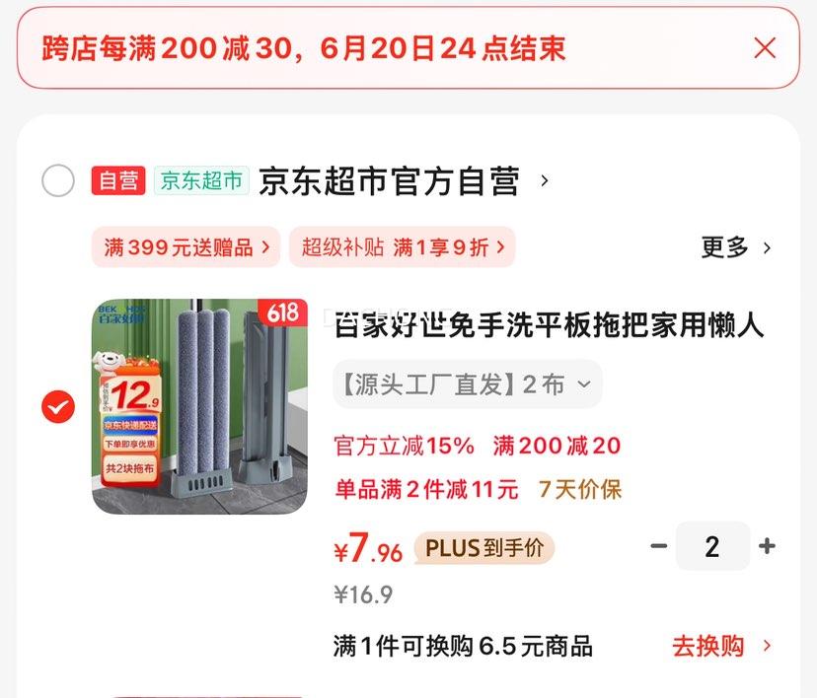Change the 【源头工厂直发】2布 variant dropdown
Viewport: 817px width, 698px height.
click(x=468, y=384)
